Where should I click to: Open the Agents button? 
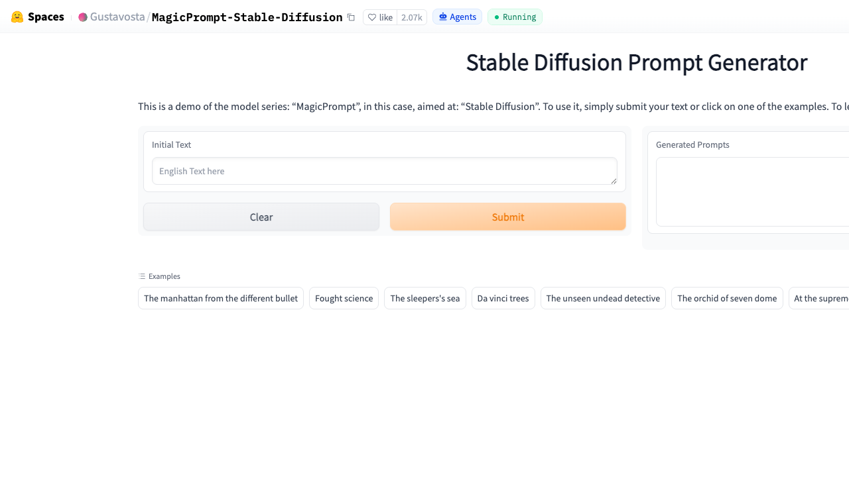tap(457, 17)
